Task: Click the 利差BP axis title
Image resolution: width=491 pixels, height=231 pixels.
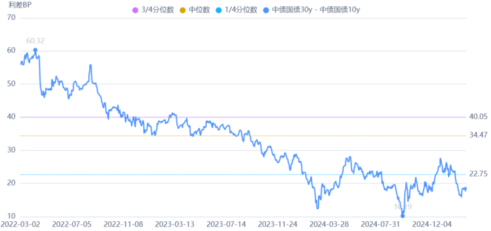Action: coord(19,5)
